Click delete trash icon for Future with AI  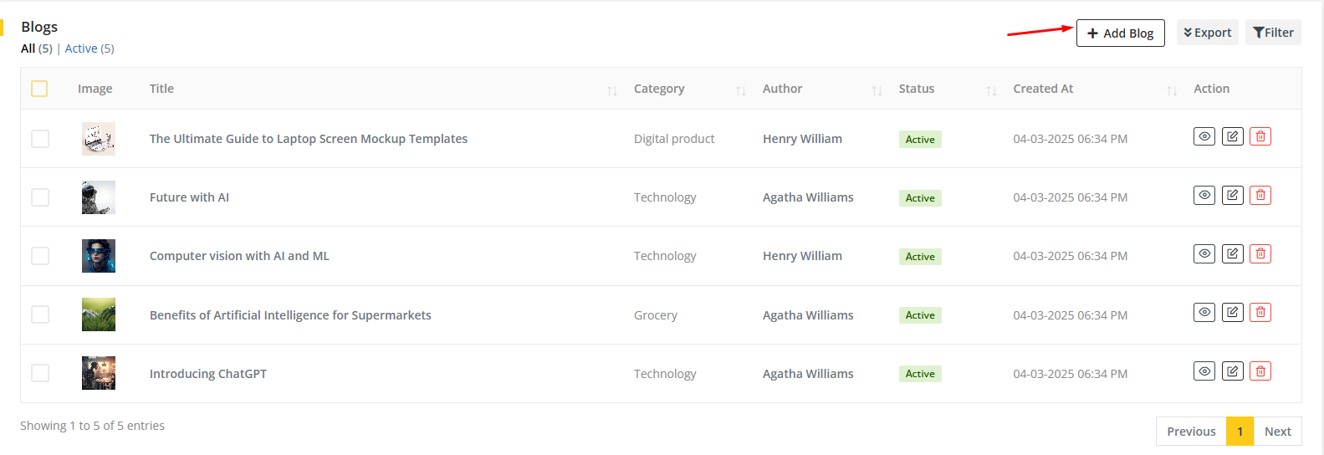(x=1260, y=195)
